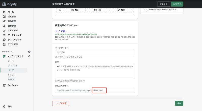Click the Buy Button icon
This screenshot has height=111, width=202.
click(x=4, y=85)
